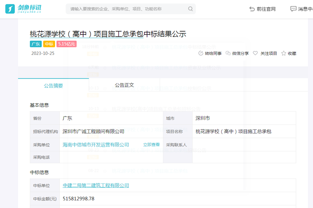The image size is (313, 208).
Task: Click the 中标 status tag
Action: (x=49, y=44)
